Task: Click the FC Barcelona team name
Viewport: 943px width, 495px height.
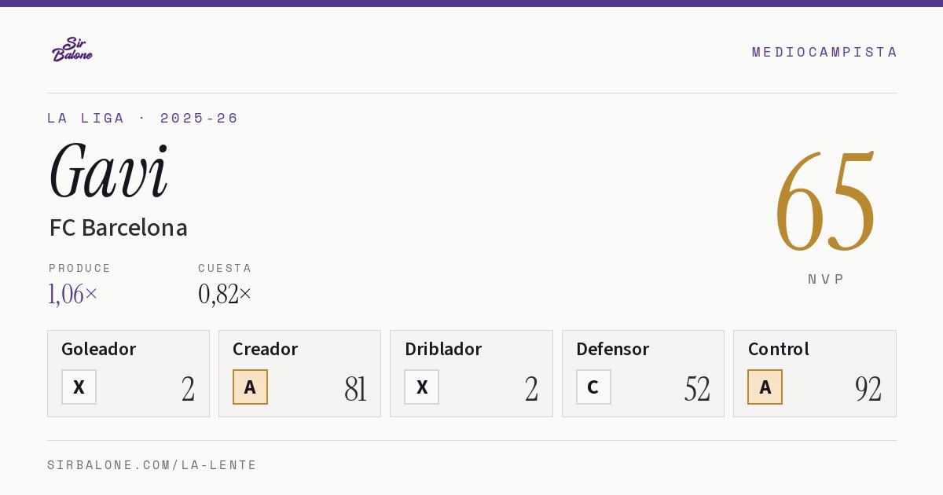Action: click(118, 228)
